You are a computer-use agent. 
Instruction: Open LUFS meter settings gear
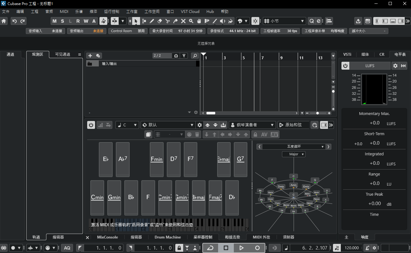(395, 66)
